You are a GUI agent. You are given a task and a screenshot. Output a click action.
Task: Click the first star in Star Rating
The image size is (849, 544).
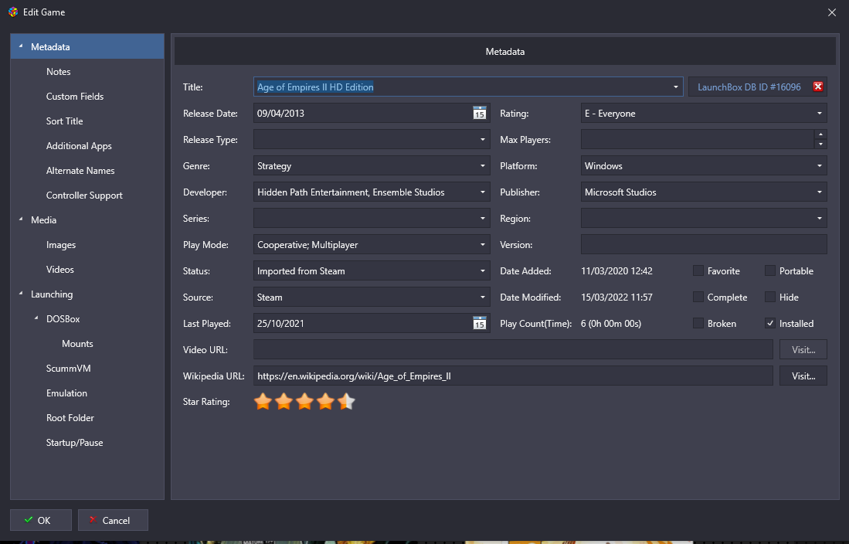click(x=263, y=402)
